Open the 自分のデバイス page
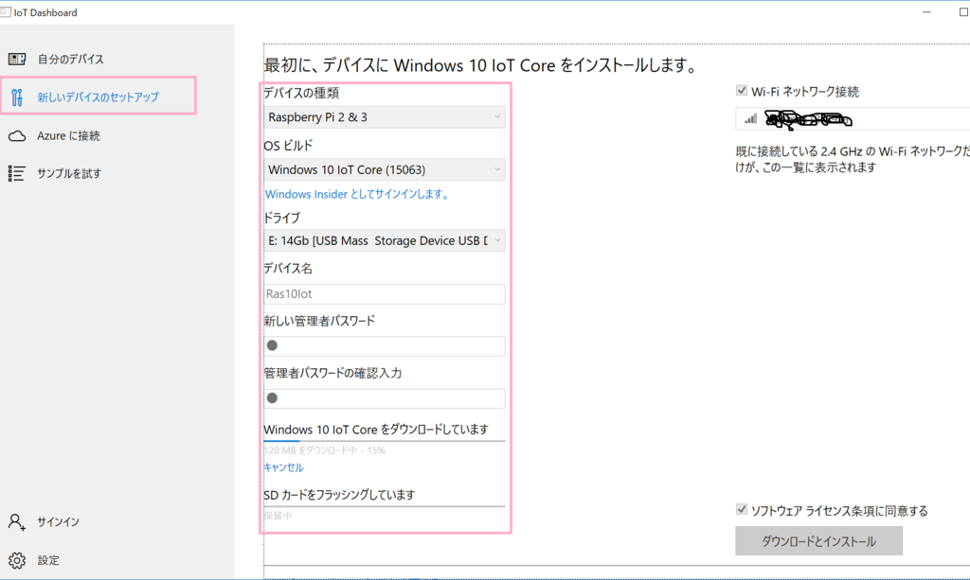The height and width of the screenshot is (580, 970). (70, 60)
